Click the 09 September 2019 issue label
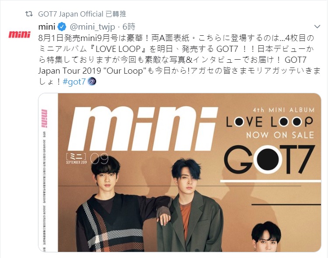Screen dimensions: 328x258 [87, 159]
